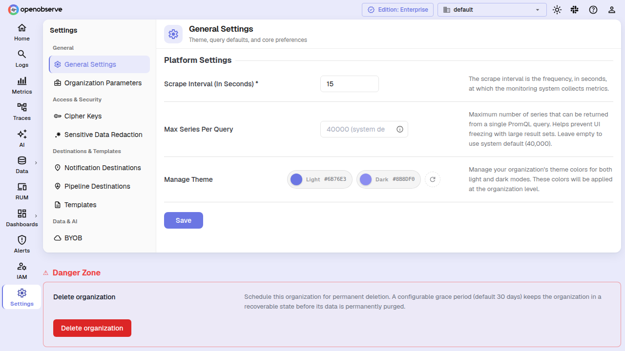
Task: Open Organization Parameters settings
Action: (100, 83)
